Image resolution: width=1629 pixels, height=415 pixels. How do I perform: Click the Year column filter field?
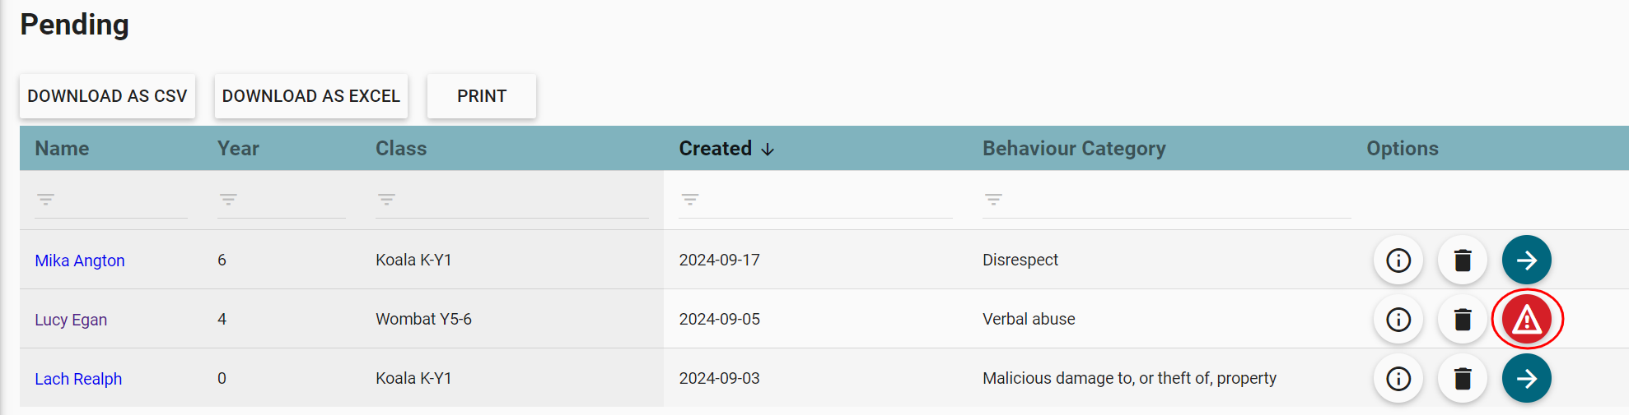click(288, 200)
